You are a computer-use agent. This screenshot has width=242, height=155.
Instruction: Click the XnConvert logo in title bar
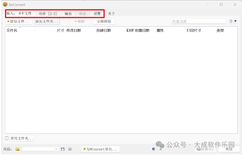coord(5,5)
